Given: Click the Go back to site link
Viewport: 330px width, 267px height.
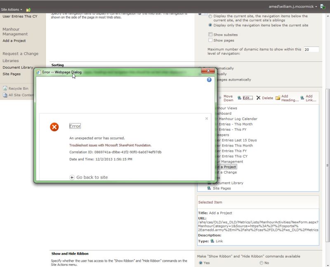Looking at the screenshot, I should pos(93,178).
